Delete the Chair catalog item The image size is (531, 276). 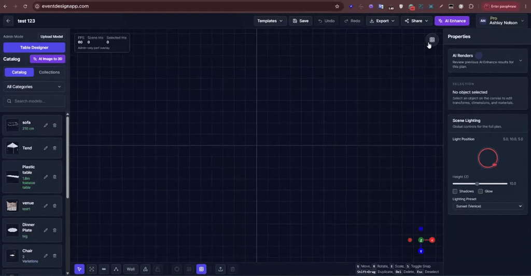[x=54, y=256]
